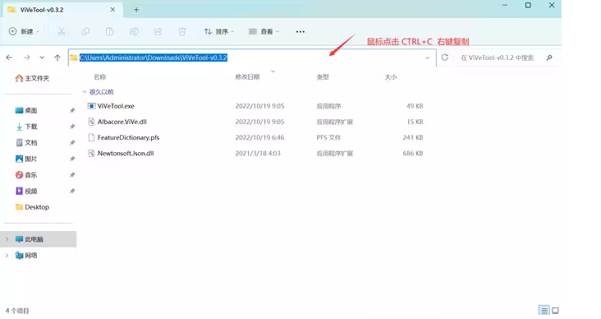Open 主文件夹 (Home) in sidebar
This screenshot has width=601, height=319.
(x=33, y=78)
